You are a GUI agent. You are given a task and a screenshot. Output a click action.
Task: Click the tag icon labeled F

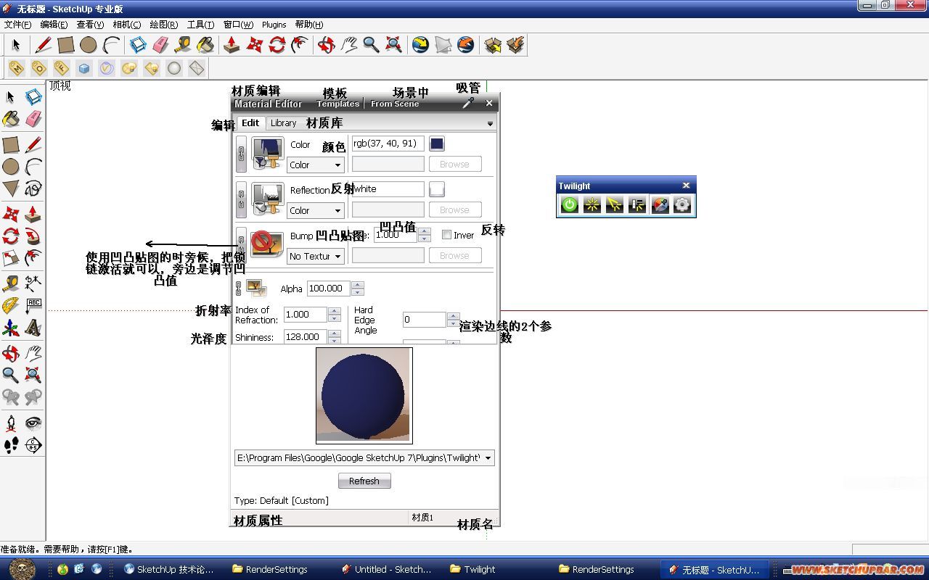tap(62, 68)
